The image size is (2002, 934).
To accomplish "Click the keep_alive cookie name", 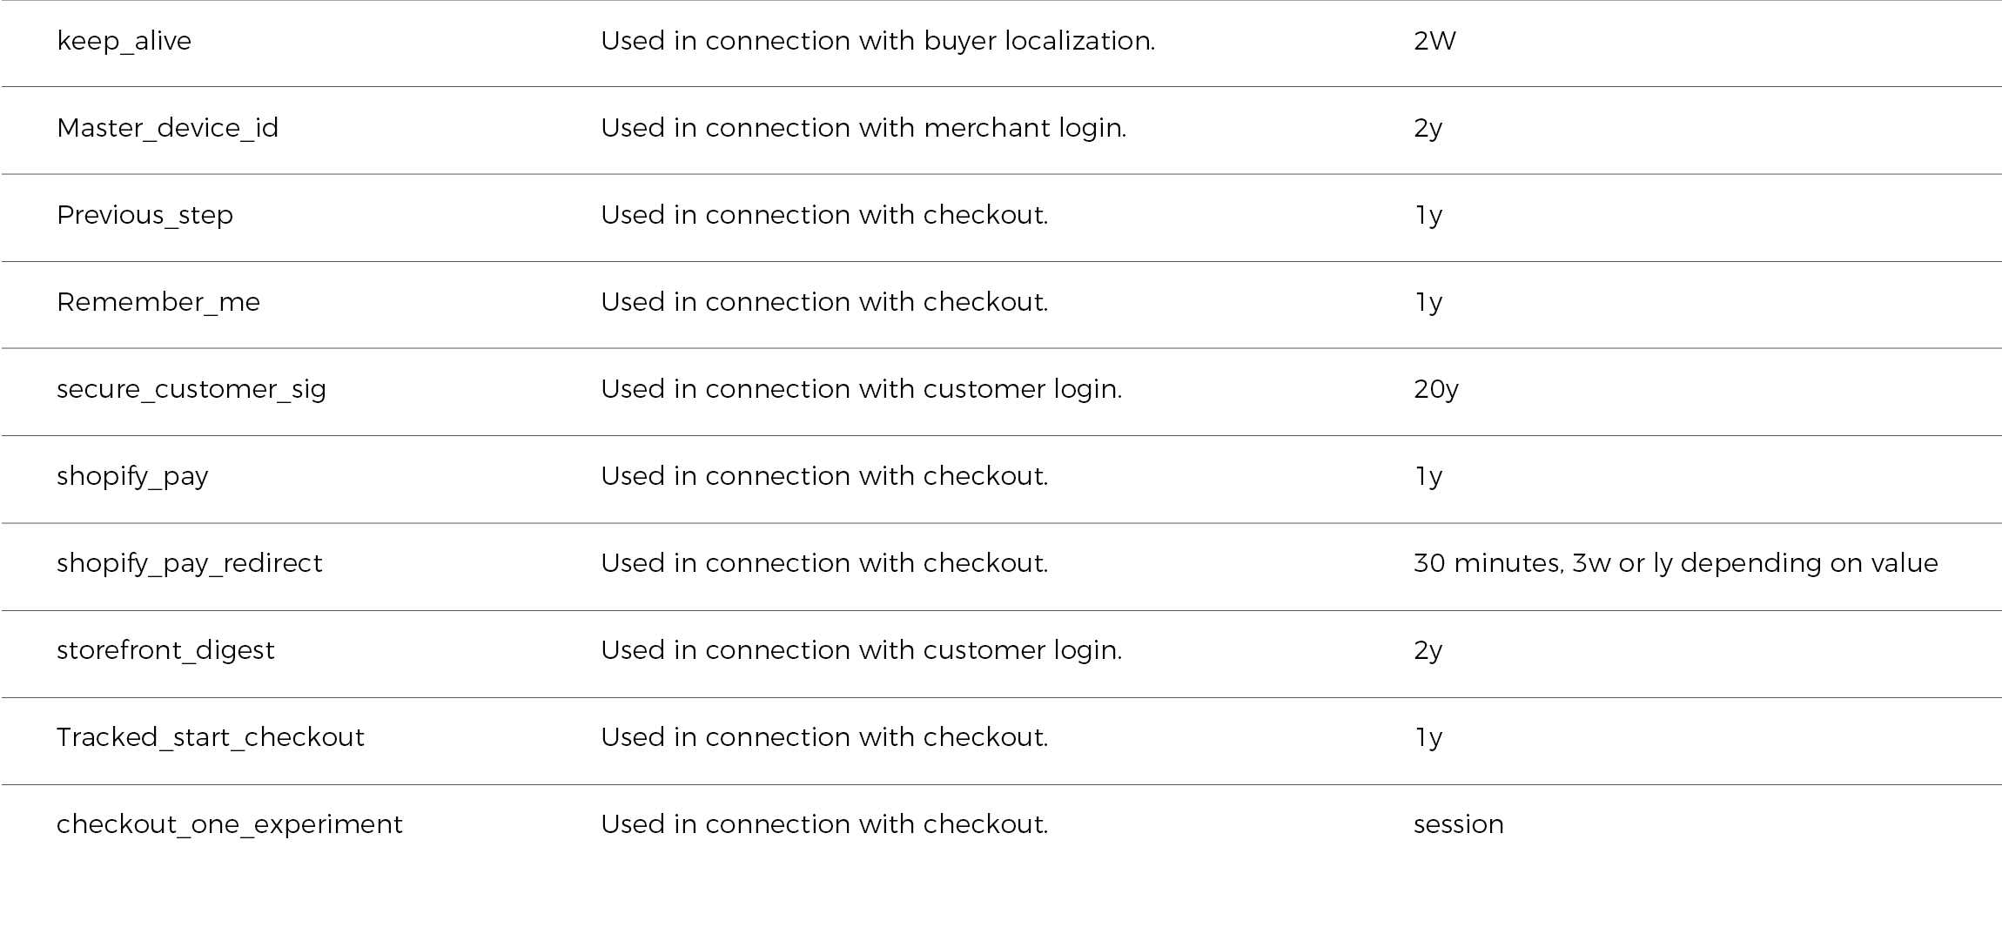I will click(124, 41).
